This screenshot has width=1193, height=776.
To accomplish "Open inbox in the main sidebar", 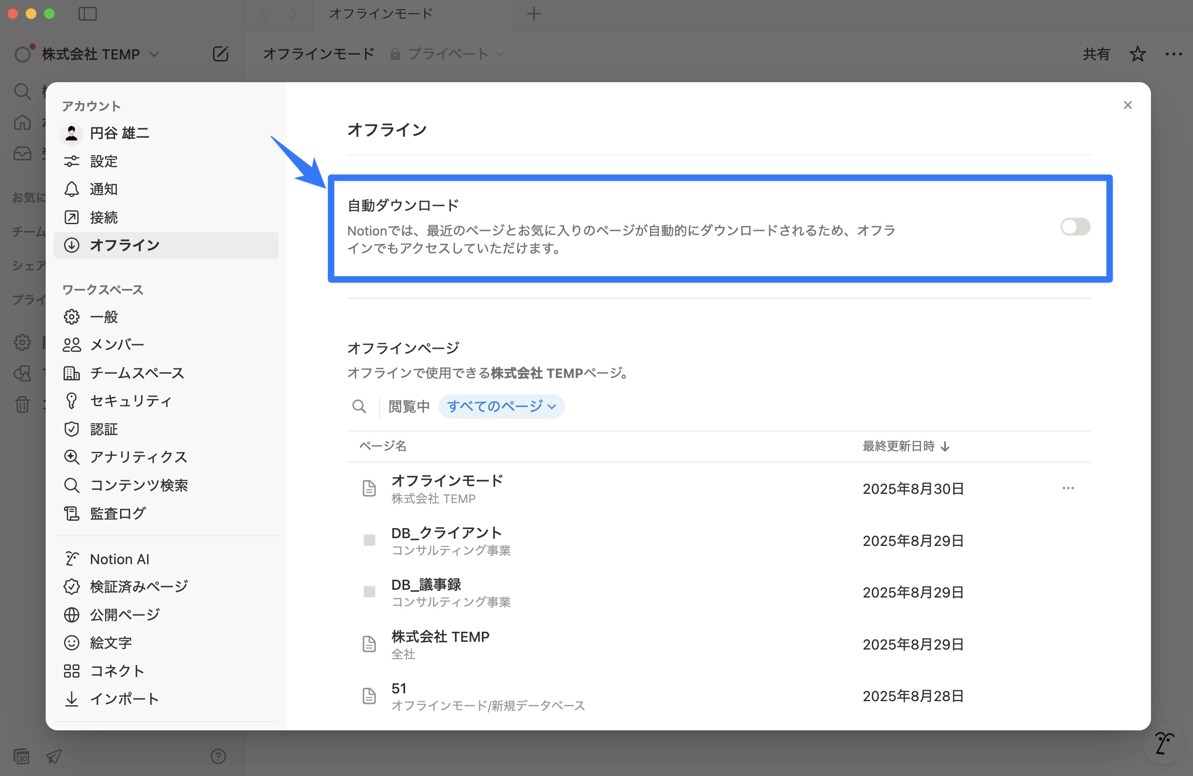I will (x=22, y=153).
